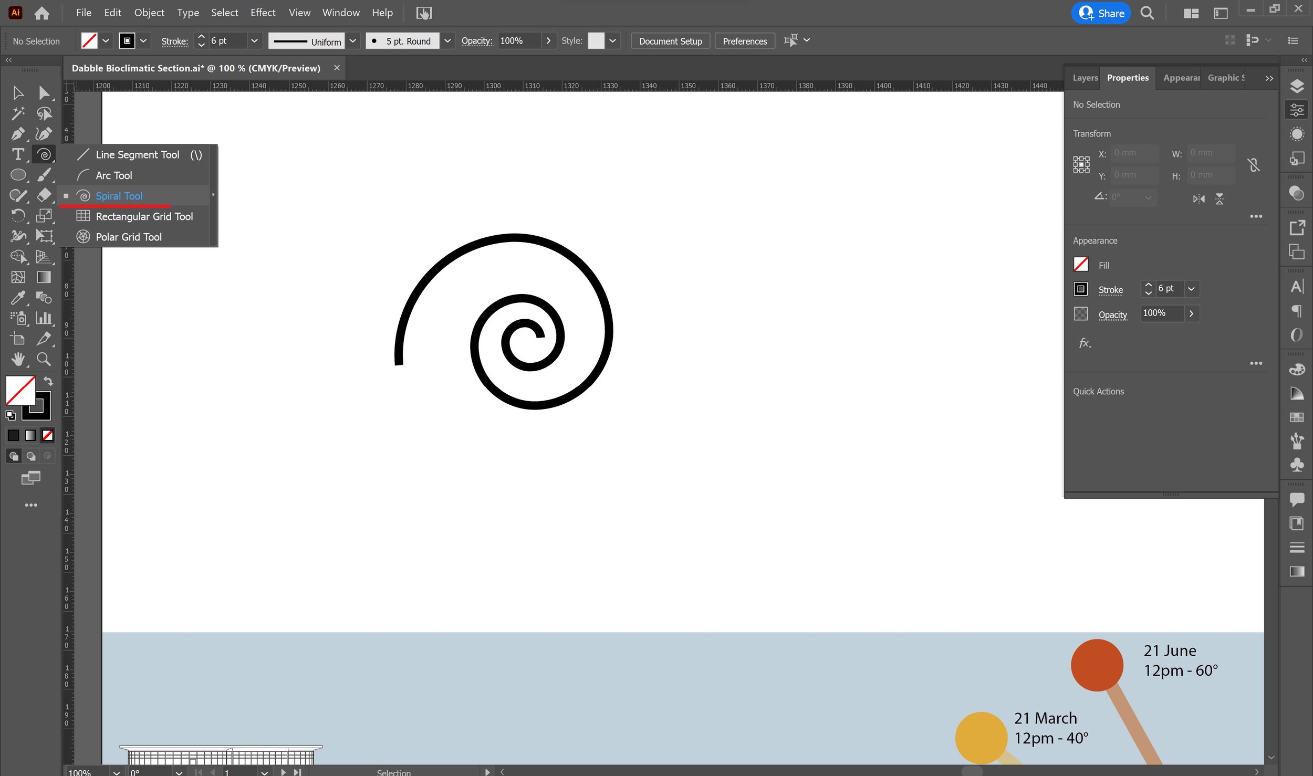The width and height of the screenshot is (1313, 776).
Task: Select the Rotate tool
Action: (18, 216)
